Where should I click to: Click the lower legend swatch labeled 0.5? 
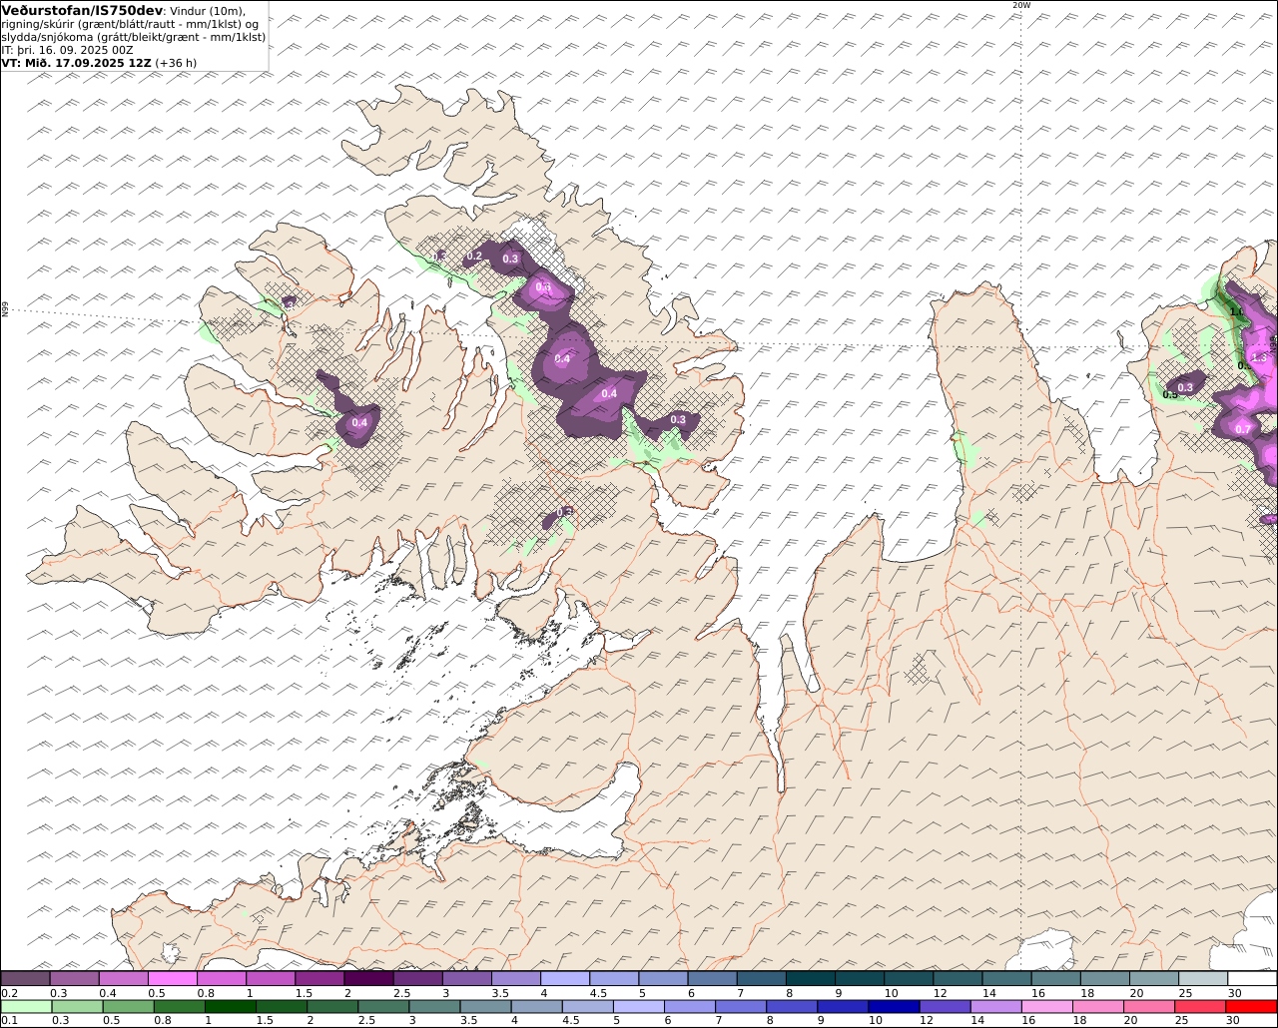click(128, 1007)
